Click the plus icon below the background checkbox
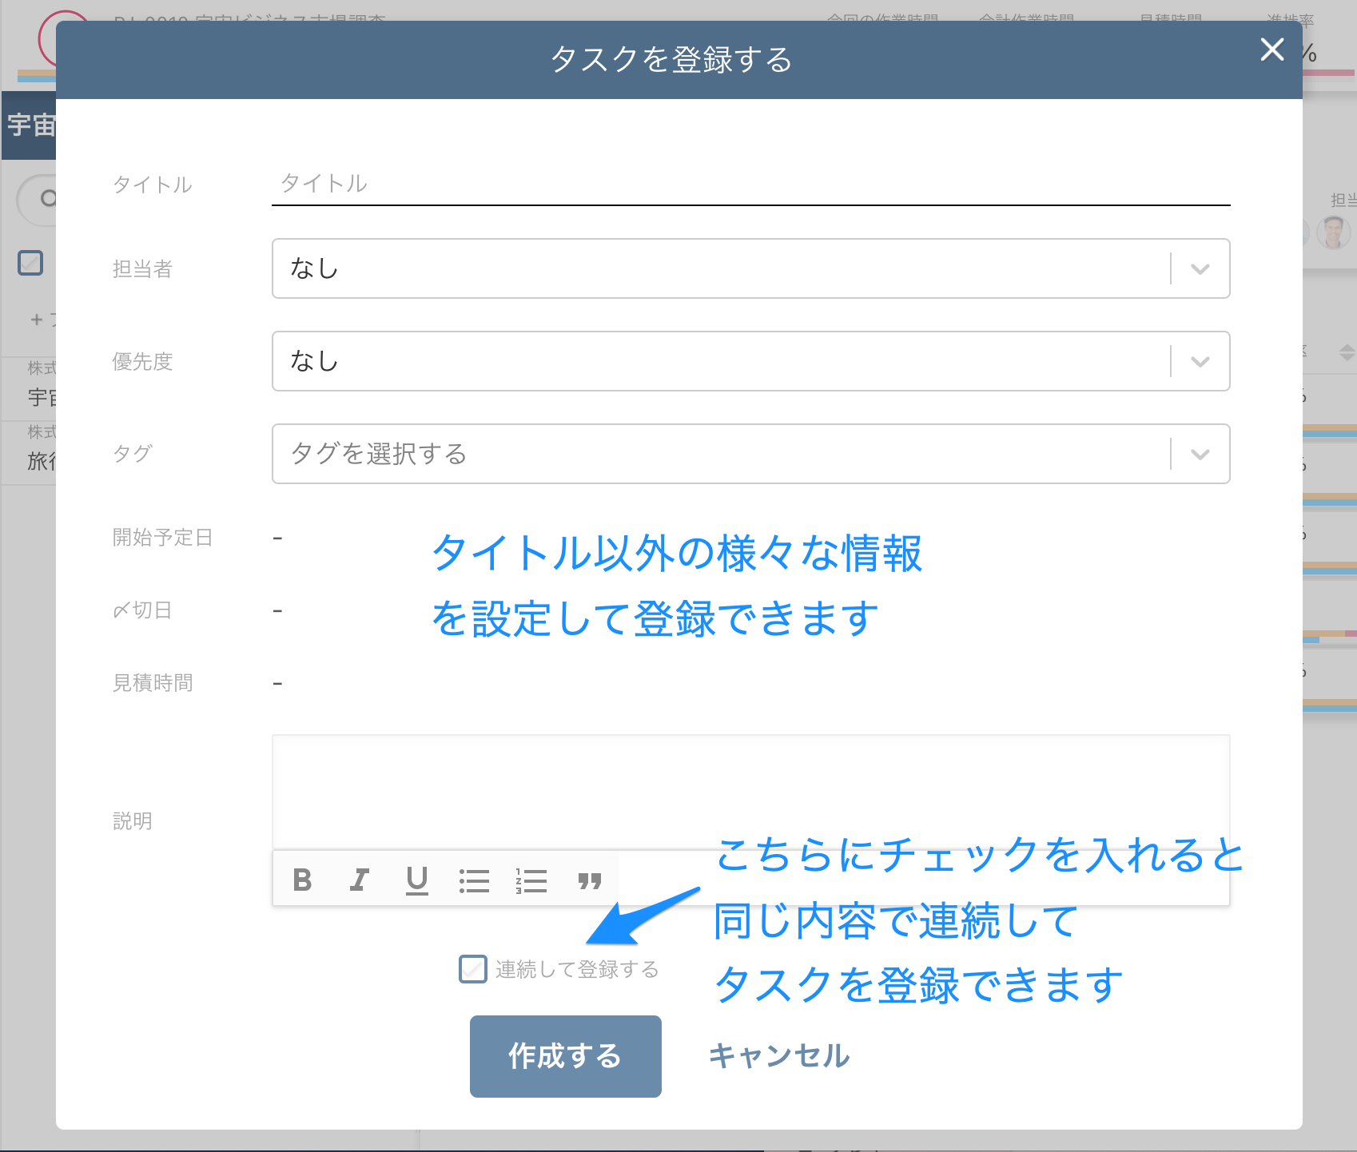Image resolution: width=1357 pixels, height=1152 pixels. (x=38, y=320)
